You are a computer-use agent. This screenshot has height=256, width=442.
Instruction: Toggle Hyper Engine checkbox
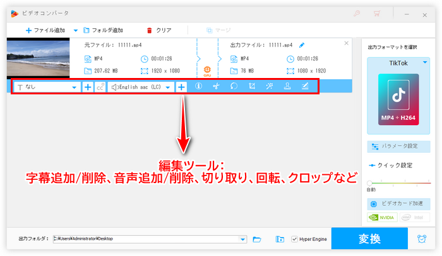[x=295, y=239]
